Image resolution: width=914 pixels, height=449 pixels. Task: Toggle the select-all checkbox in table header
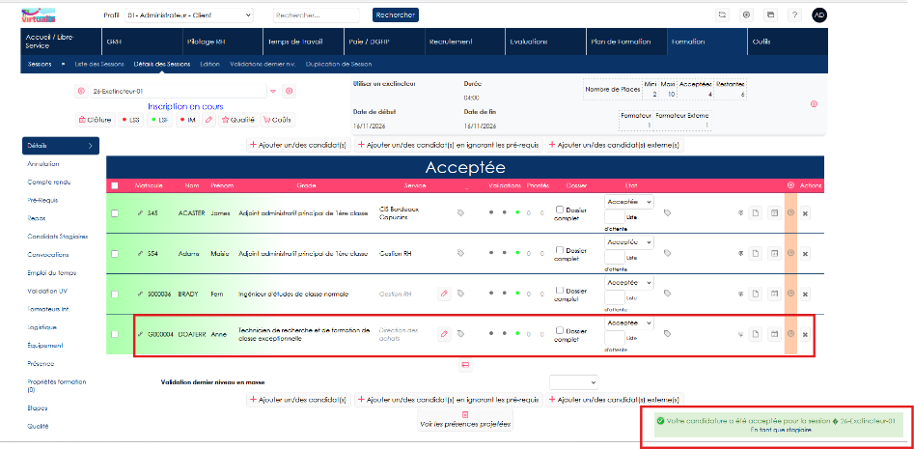coord(115,185)
